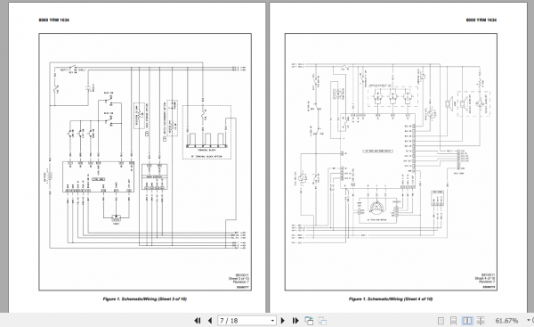This screenshot has height=327, width=534.
Task: Enable continuous page scrolling view
Action: [x=454, y=321]
